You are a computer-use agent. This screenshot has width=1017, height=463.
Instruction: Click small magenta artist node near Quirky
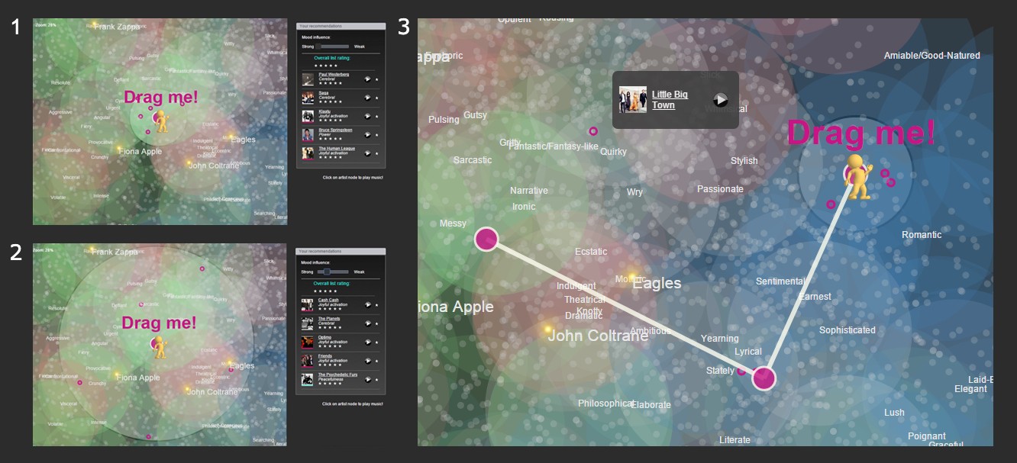[x=593, y=131]
